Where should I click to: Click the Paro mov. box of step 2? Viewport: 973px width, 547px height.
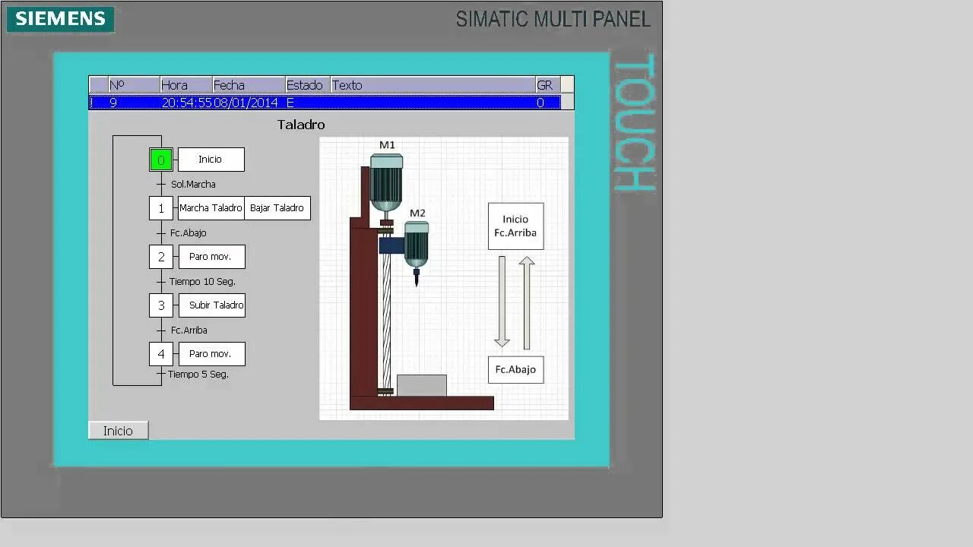pos(211,257)
